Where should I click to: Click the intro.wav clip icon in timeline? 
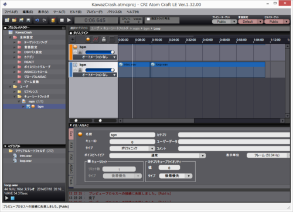[x=121, y=64]
